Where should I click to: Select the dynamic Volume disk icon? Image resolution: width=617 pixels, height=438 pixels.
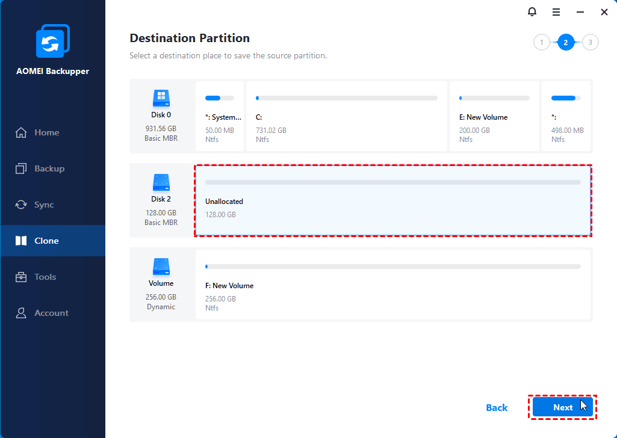point(161,267)
